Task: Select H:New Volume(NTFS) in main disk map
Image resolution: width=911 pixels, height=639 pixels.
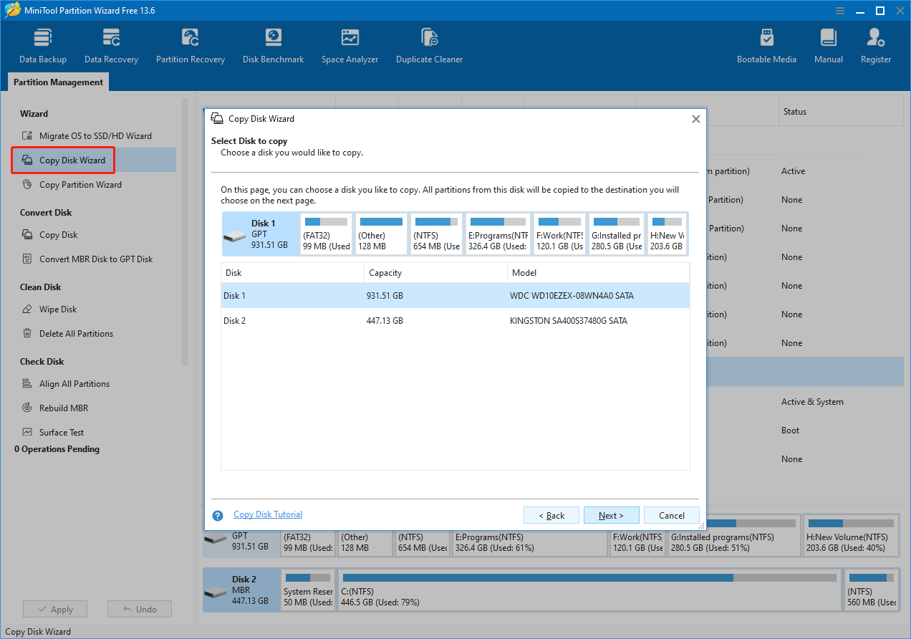Action: [850, 537]
